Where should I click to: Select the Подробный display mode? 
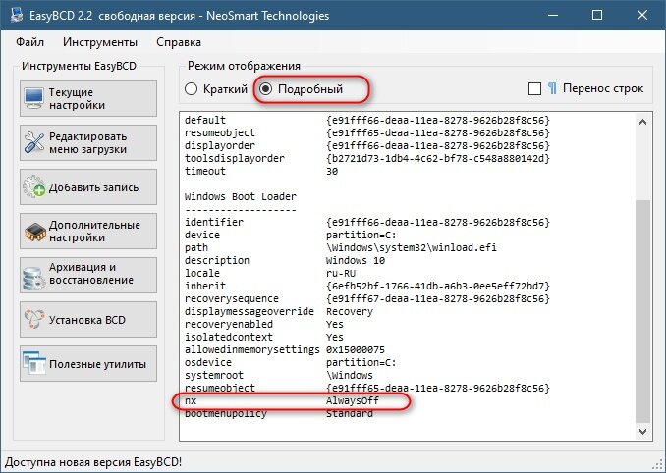301,89
